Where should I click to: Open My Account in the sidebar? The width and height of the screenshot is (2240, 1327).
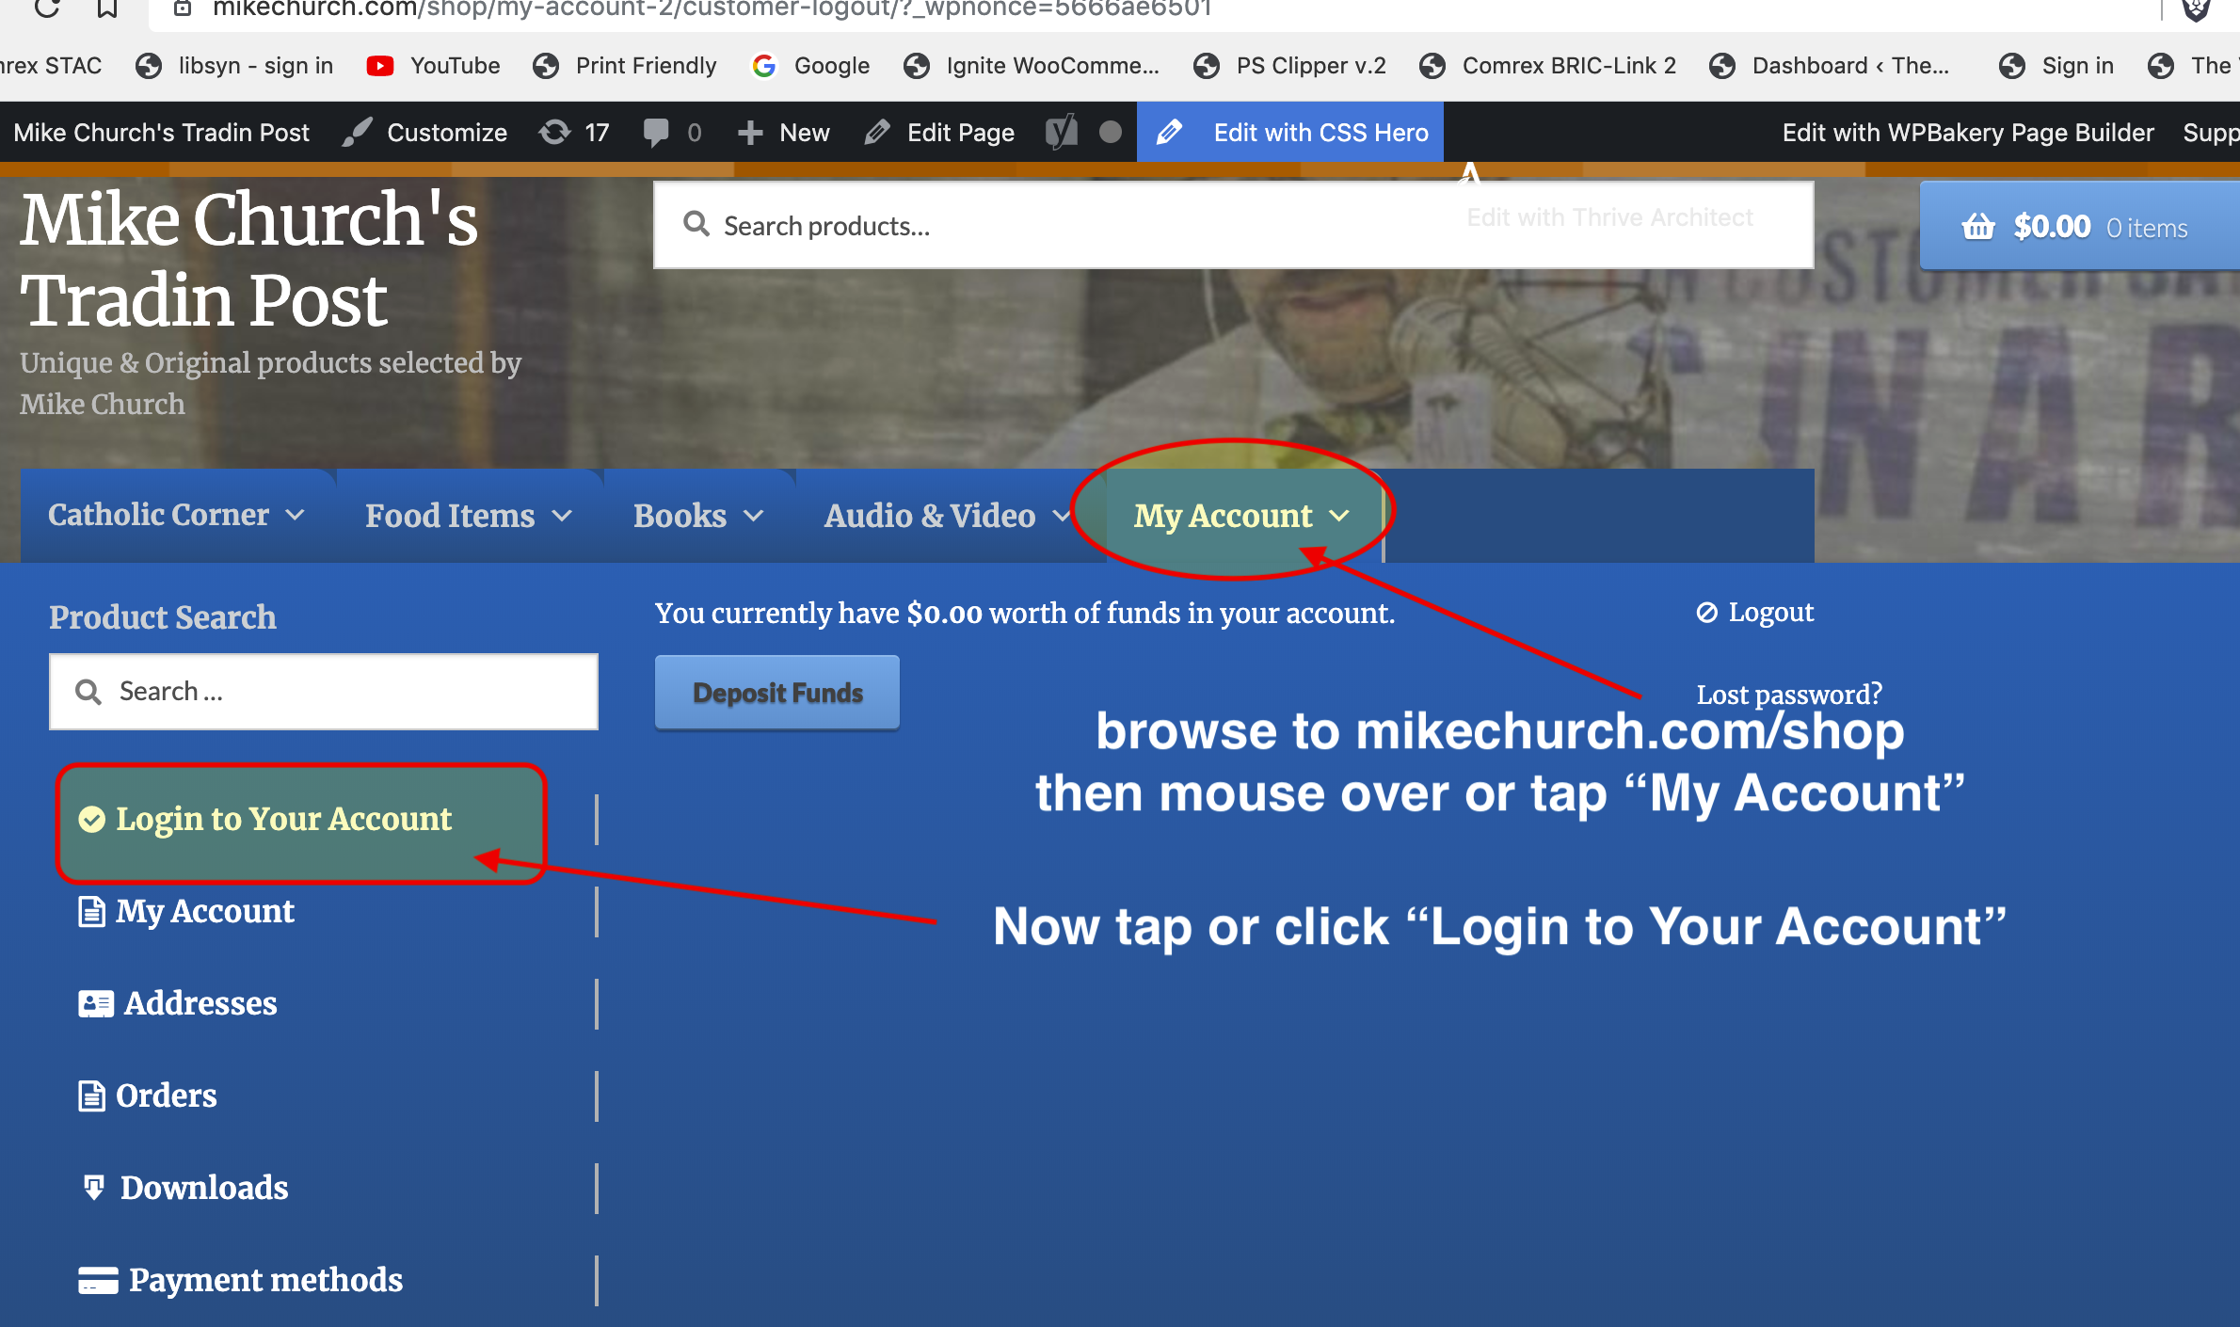(x=204, y=911)
